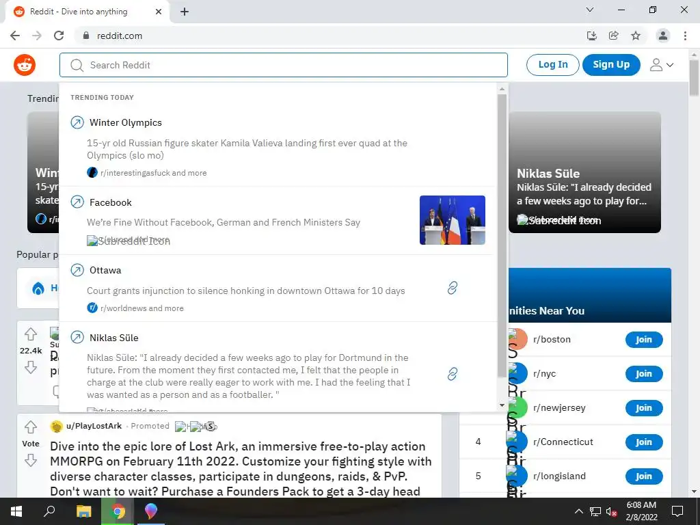
Task: Open the r/longisland community link
Action: (x=559, y=476)
